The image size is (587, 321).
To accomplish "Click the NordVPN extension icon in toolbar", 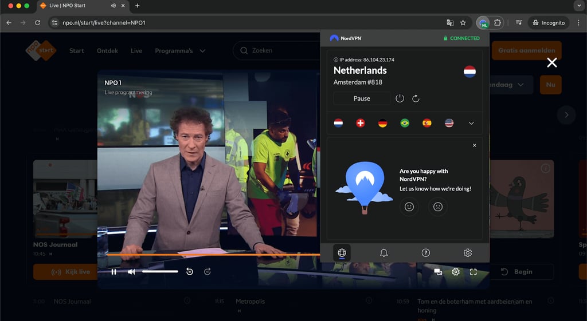I will point(483,23).
